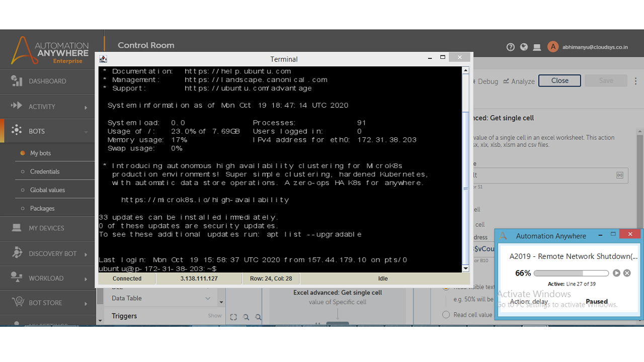
Task: Expand the Data Table package chevron
Action: (208, 299)
